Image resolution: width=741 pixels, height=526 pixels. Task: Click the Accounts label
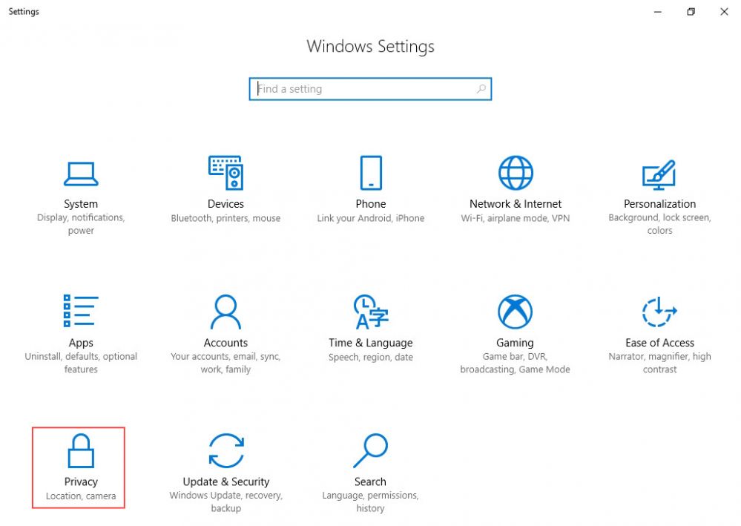(226, 343)
